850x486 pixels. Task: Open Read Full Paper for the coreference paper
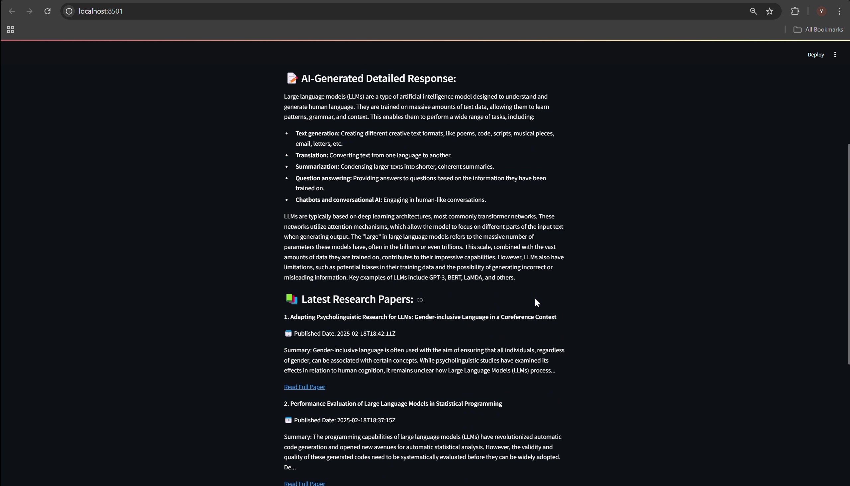[304, 387]
